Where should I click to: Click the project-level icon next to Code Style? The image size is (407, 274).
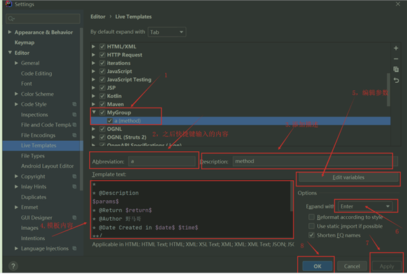pos(75,104)
